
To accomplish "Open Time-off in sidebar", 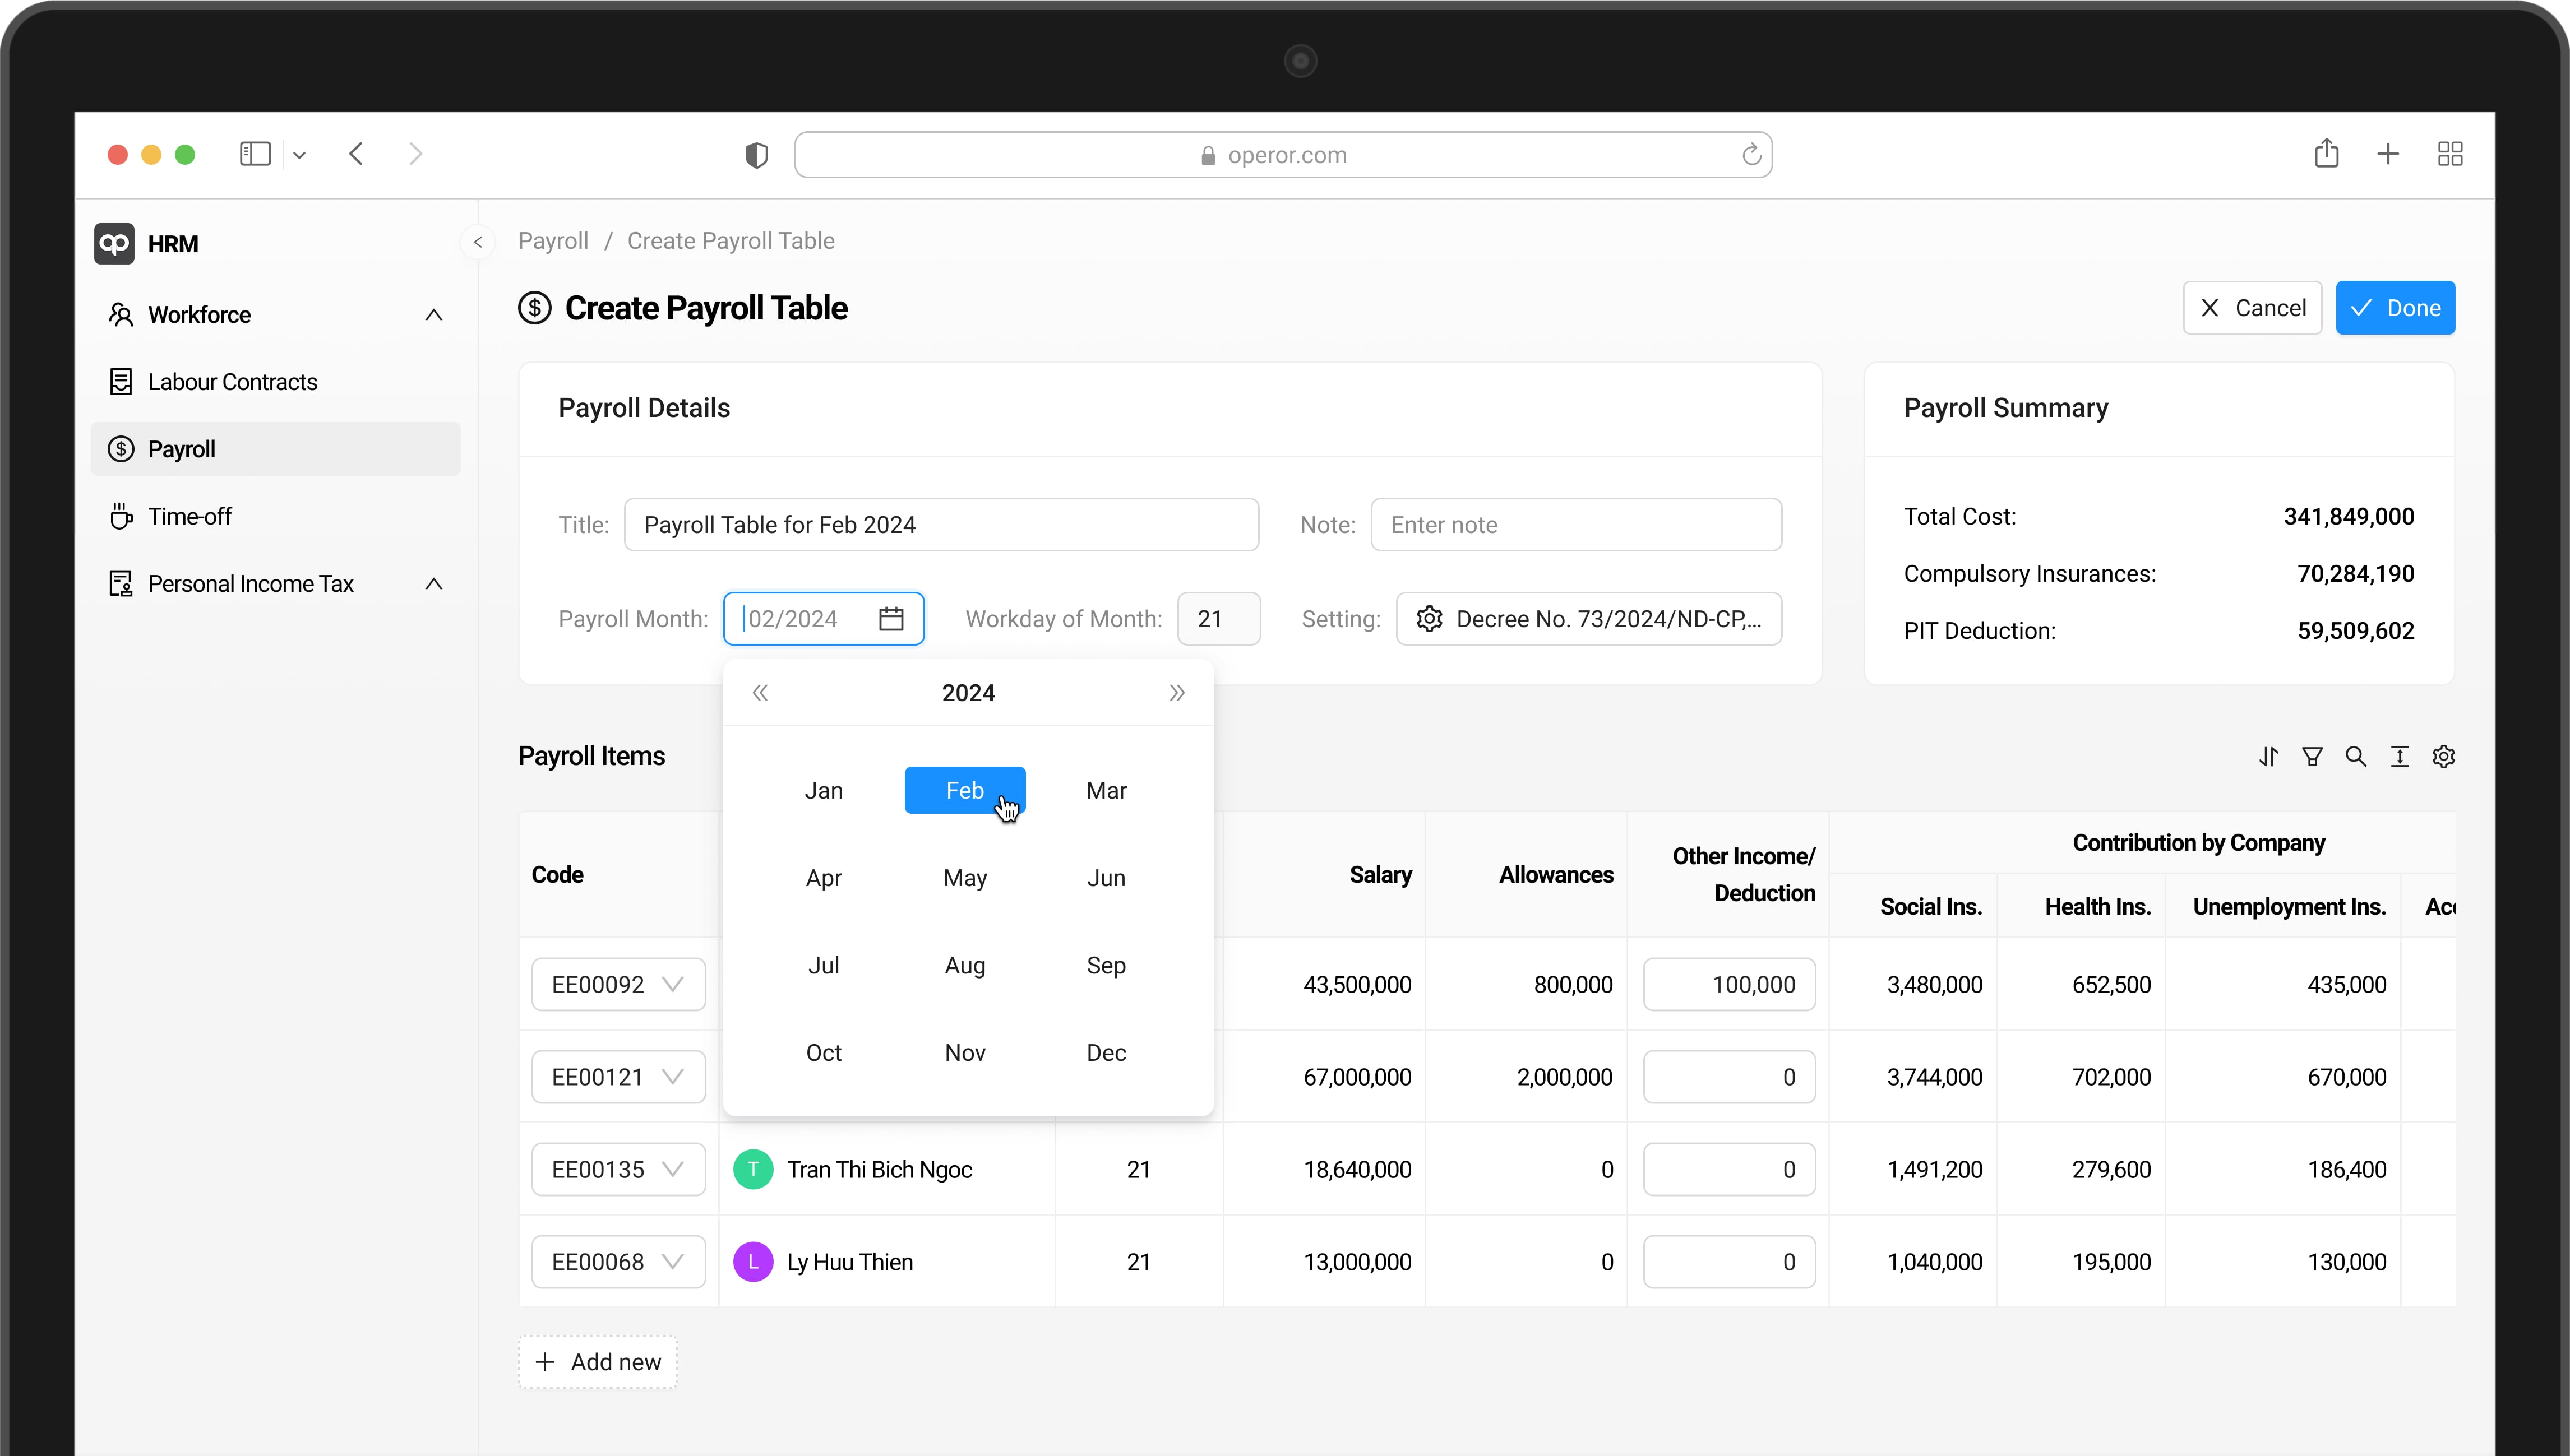I will click(x=275, y=517).
